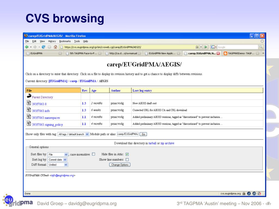
Task: Uncheck Hide files in Attic
Action: coord(127,154)
